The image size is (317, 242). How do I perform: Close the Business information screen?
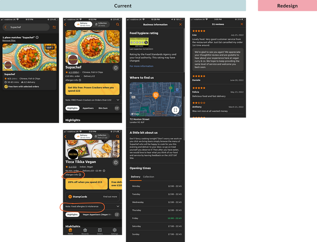click(181, 25)
